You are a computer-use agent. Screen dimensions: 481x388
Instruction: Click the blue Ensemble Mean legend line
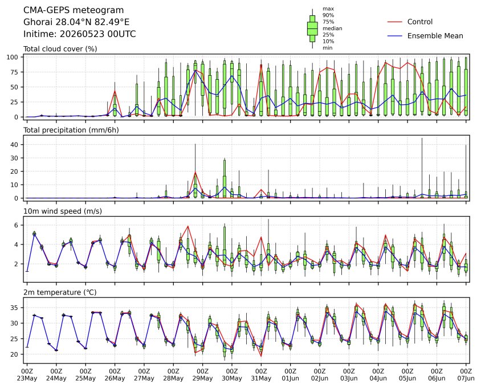[394, 36]
